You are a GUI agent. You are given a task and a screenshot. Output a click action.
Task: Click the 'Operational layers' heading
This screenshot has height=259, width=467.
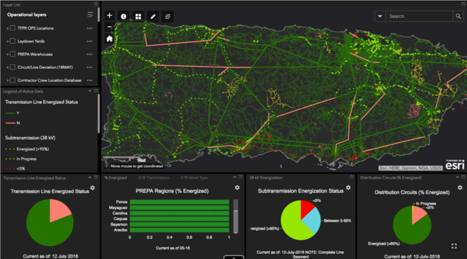[27, 15]
